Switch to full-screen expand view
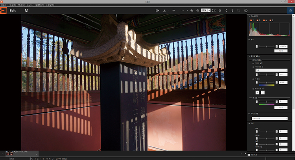295x160 pixels. click(220, 11)
